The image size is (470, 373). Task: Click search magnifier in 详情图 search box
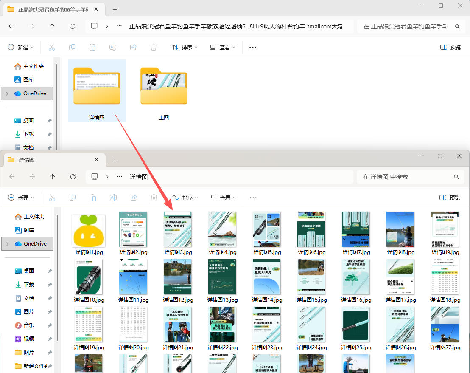tap(456, 177)
